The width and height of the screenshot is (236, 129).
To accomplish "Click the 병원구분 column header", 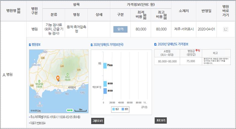I will coord(34,11).
